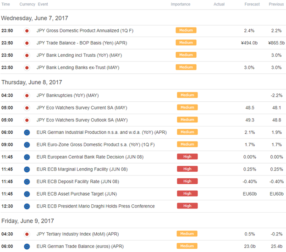
Task: Open EUR ECB Deposit Facility Rate event
Action: click(78, 181)
